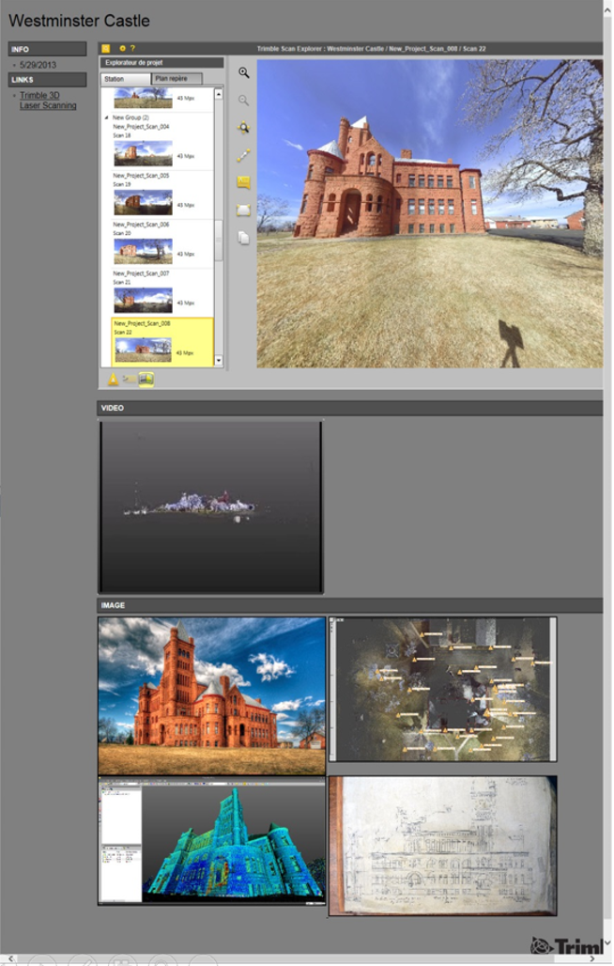Viewport: 614px width, 966px height.
Task: Click the copy pages icon
Action: click(x=244, y=238)
